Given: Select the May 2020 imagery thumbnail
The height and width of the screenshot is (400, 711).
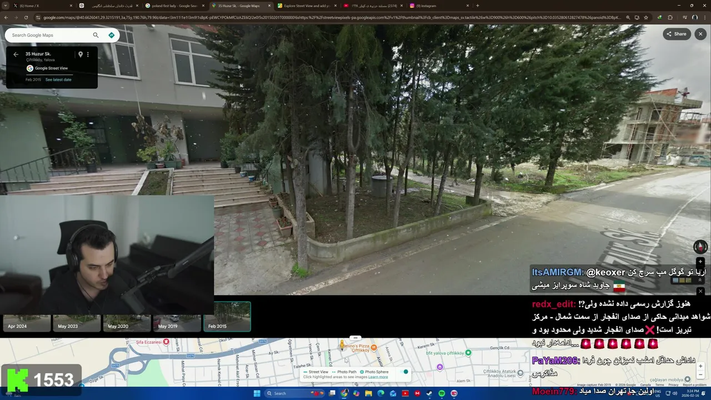Looking at the screenshot, I should point(126,323).
